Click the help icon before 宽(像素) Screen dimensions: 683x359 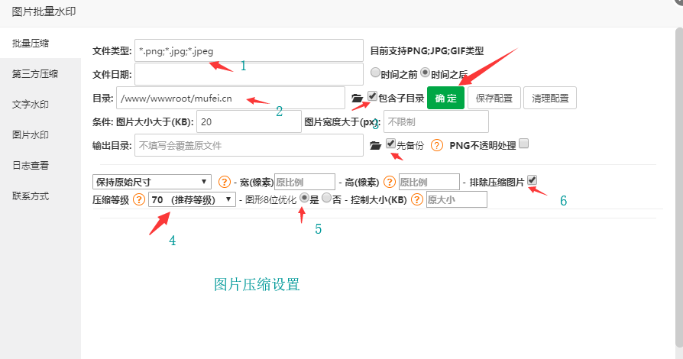(225, 182)
